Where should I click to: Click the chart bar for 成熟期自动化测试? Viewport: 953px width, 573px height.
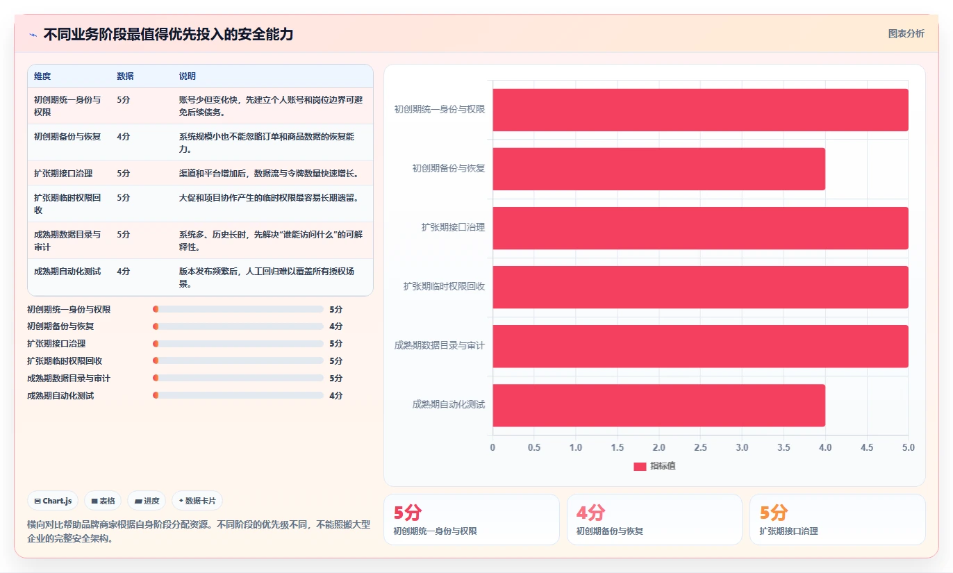tap(659, 405)
